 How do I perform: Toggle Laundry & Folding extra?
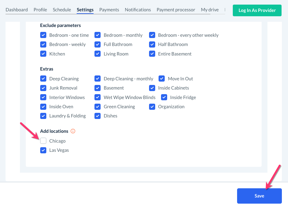click(43, 116)
